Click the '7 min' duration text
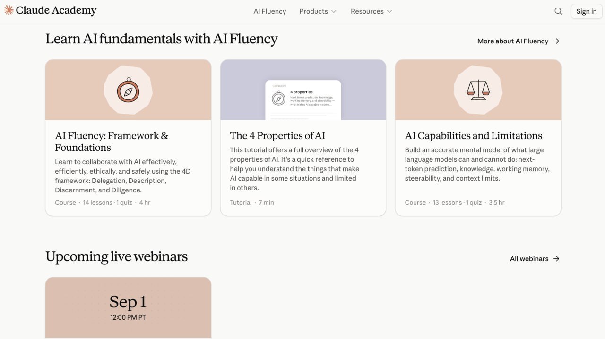This screenshot has height=339, width=605. pyautogui.click(x=266, y=203)
